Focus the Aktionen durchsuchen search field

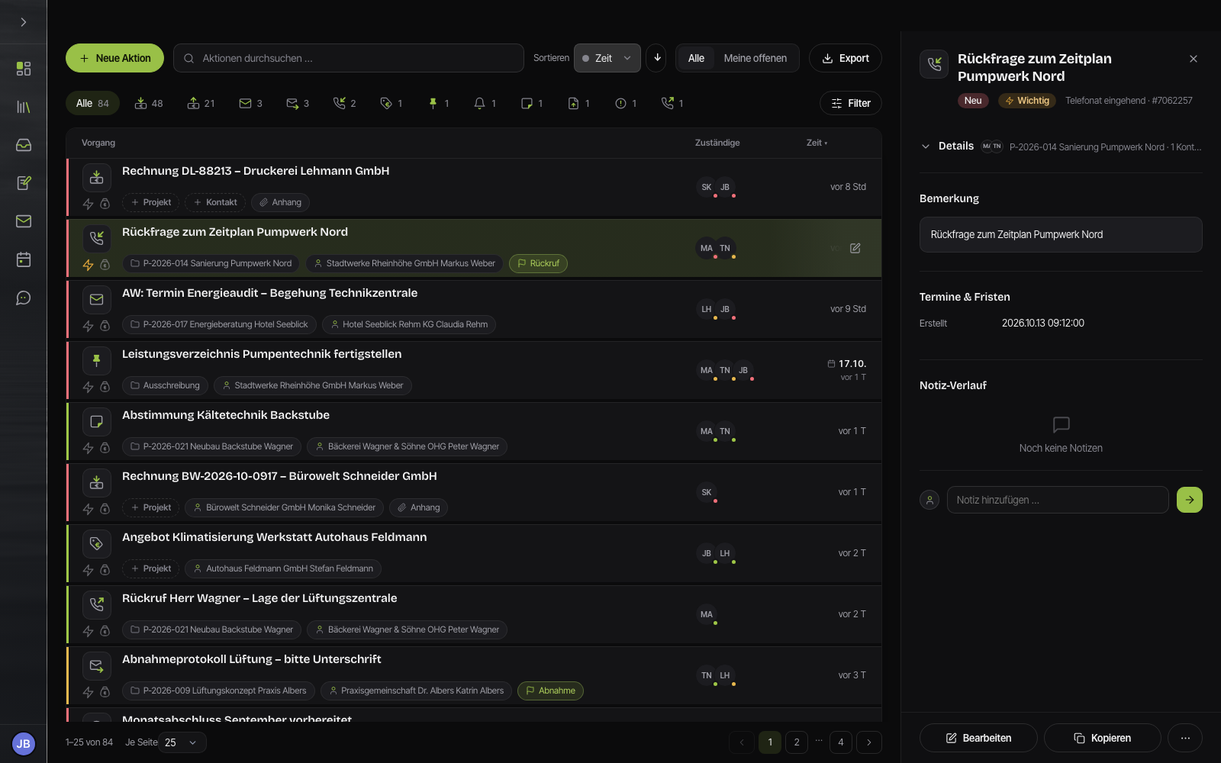pos(349,58)
